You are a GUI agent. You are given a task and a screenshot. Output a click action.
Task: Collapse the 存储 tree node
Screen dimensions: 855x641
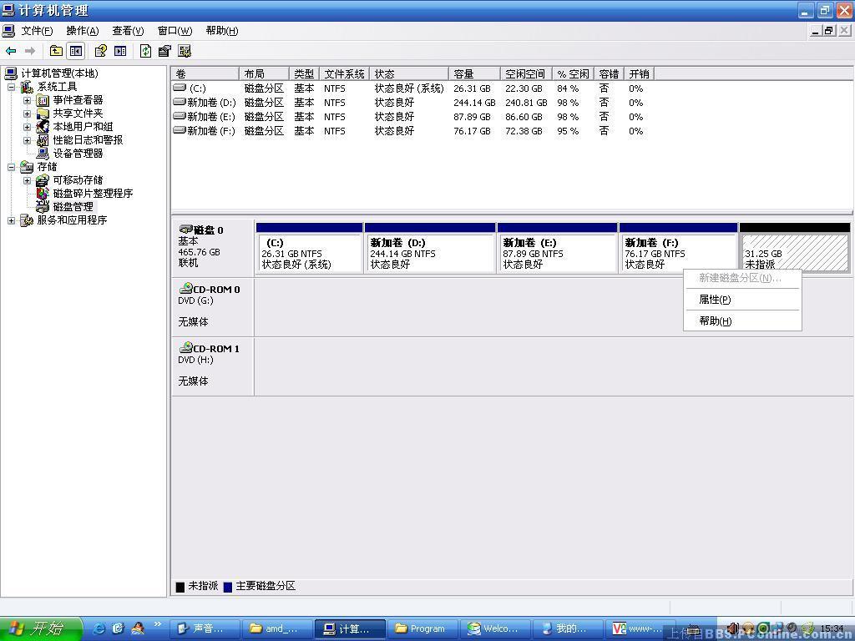[x=12, y=167]
